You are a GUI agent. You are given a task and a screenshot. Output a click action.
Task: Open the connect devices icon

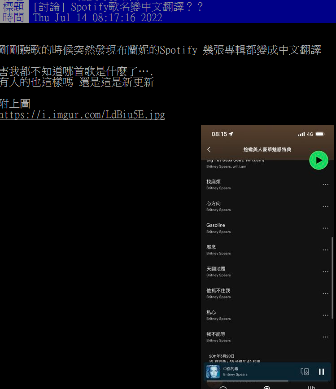point(305,372)
